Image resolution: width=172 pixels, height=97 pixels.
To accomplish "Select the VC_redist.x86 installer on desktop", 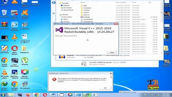I will coord(25,85).
